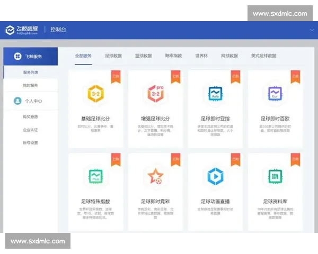Click the blue Asia chip icon
This screenshot has height=254, width=318.
click(x=215, y=94)
